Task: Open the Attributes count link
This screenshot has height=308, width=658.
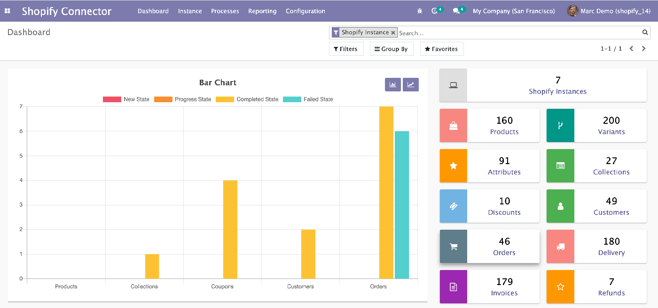Action: point(504,172)
